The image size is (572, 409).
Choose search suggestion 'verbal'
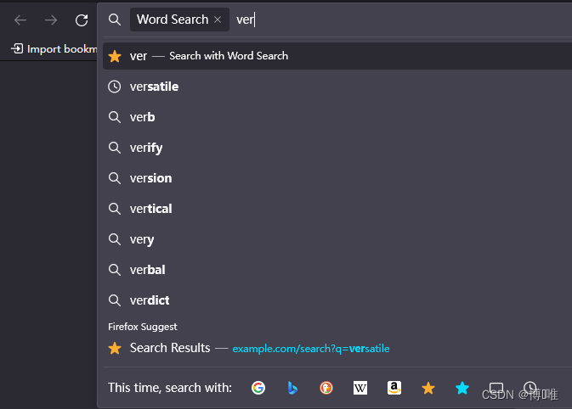(337, 270)
